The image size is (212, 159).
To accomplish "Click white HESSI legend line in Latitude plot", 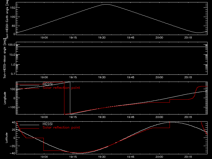I will click(29, 125).
